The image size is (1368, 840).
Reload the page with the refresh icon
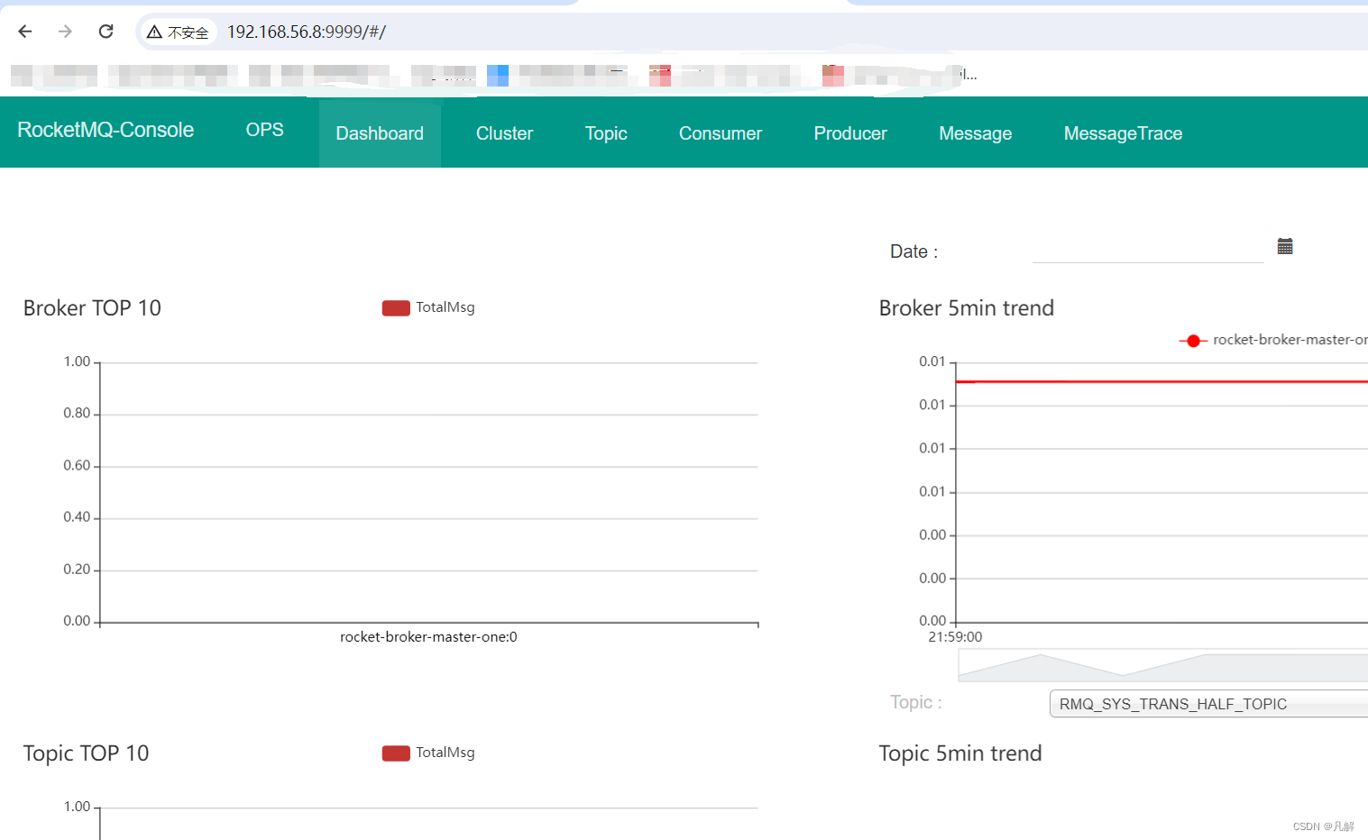coord(106,32)
